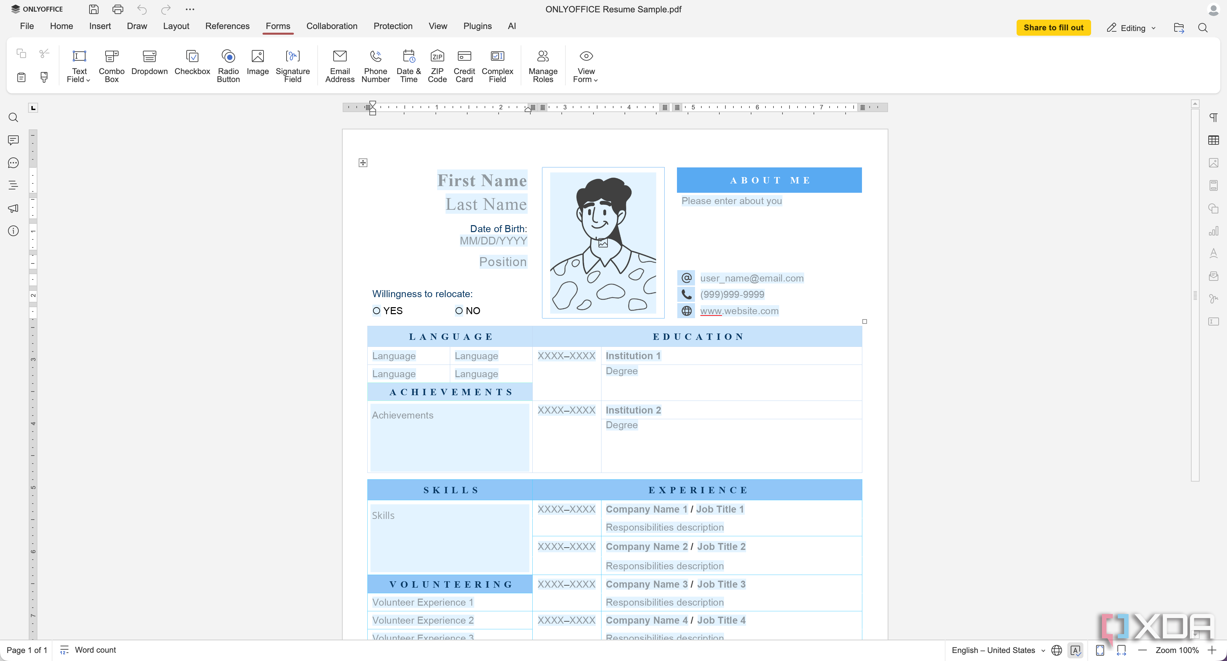Switch to the Insert tab
The width and height of the screenshot is (1227, 661).
point(100,26)
